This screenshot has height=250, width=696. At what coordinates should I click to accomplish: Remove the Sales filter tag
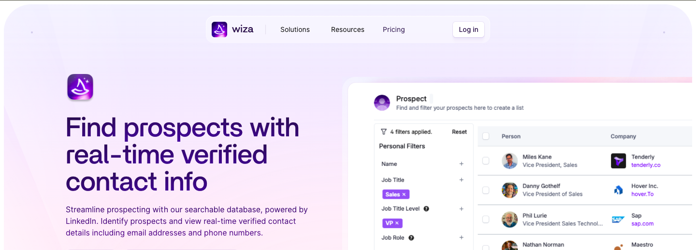coord(404,194)
